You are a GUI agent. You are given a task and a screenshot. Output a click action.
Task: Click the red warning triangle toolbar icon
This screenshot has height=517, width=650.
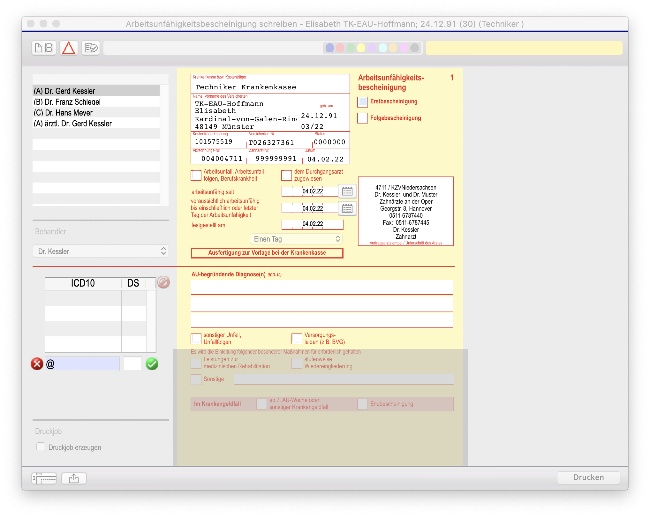click(x=69, y=48)
